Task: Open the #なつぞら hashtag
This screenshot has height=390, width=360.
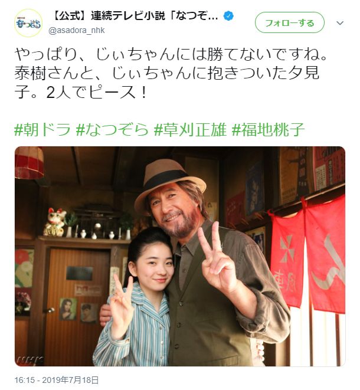Action: click(112, 130)
